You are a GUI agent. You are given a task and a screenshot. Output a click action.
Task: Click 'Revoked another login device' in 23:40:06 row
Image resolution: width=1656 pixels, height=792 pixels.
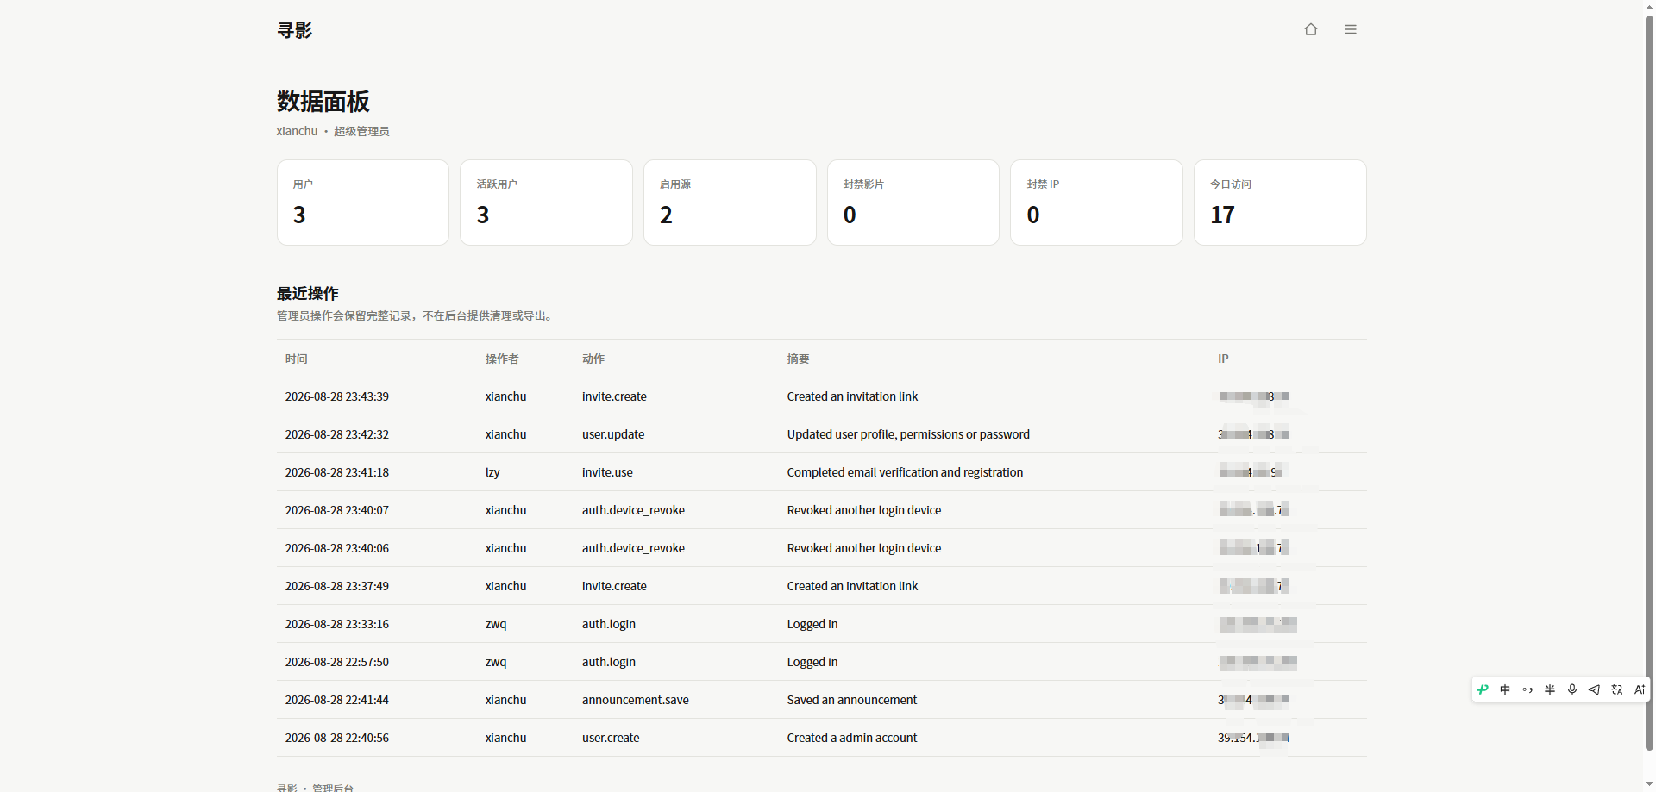point(864,548)
